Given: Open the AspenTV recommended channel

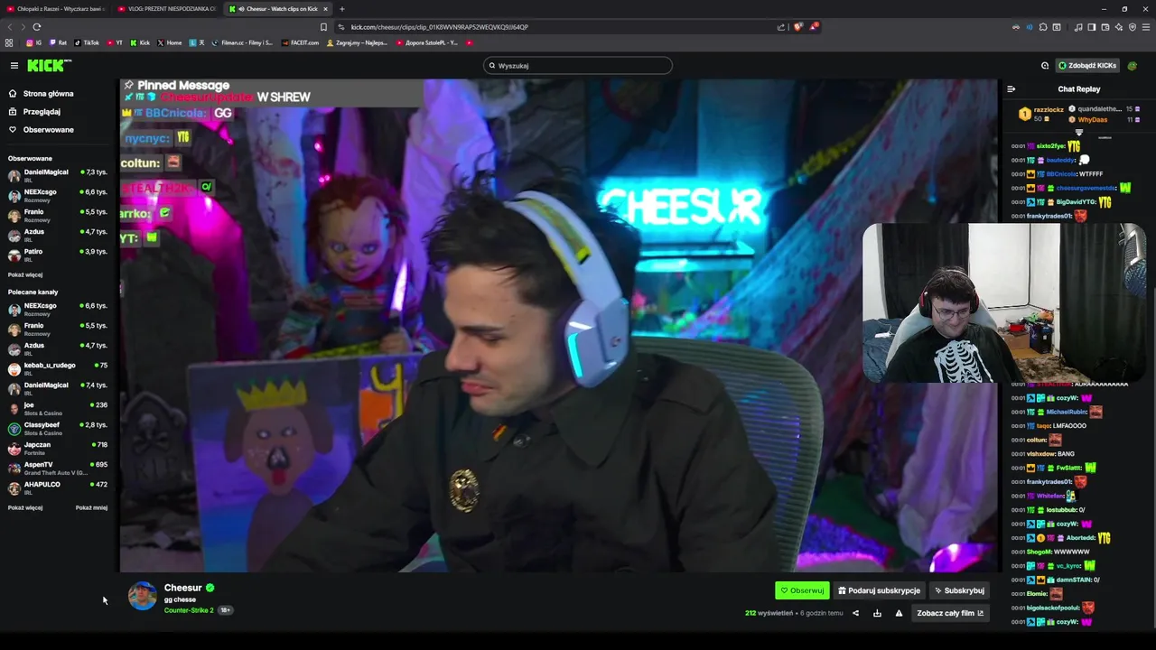Looking at the screenshot, I should (x=58, y=468).
